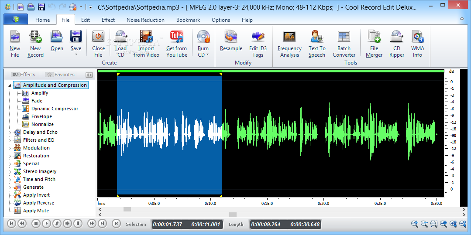
Task: Click the open file quick-access icon in title bar
Action: point(31,7)
